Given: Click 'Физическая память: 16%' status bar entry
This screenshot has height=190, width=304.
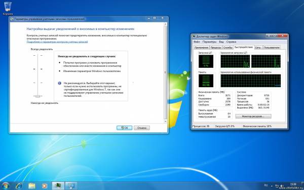Looking at the screenshot, I should coord(257,126).
